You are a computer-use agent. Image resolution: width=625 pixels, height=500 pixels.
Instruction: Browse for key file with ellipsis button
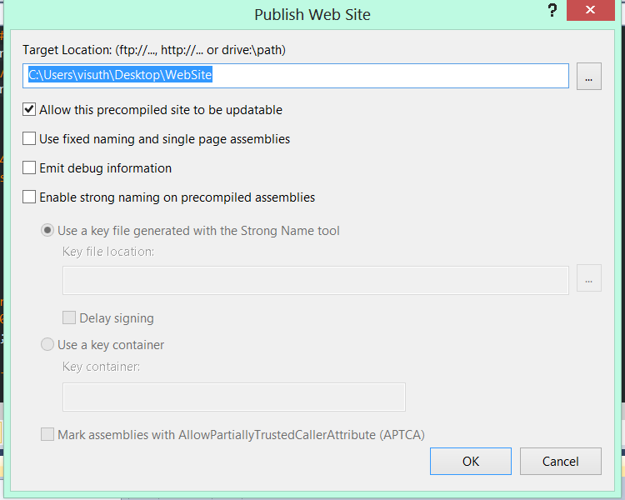tap(588, 278)
